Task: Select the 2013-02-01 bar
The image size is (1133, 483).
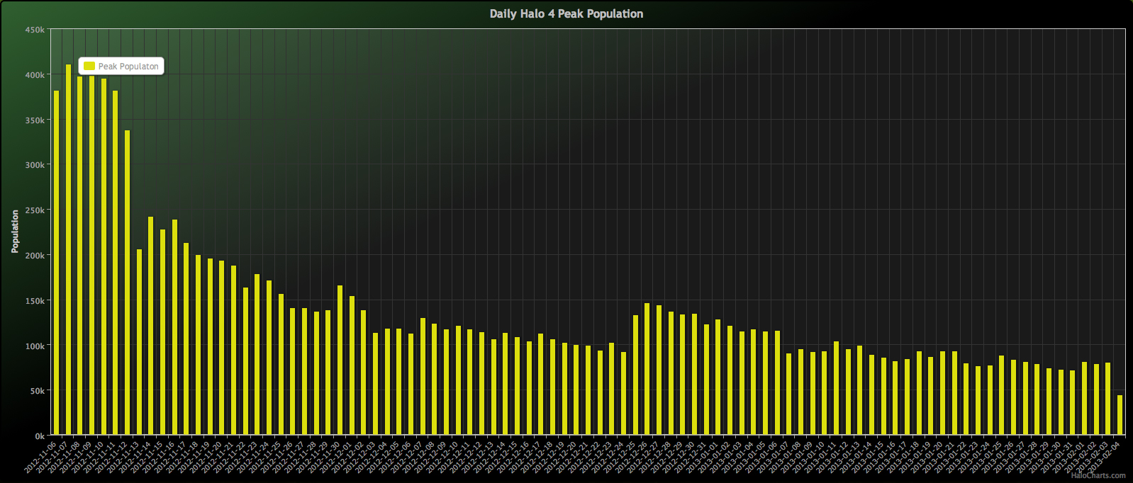Action: [1085, 398]
